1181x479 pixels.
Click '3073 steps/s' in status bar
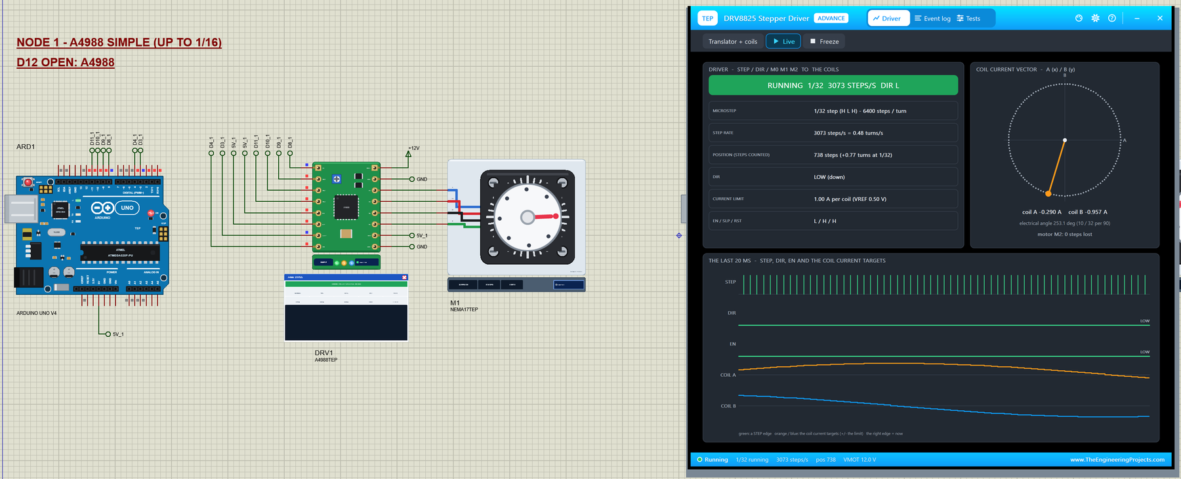[792, 459]
